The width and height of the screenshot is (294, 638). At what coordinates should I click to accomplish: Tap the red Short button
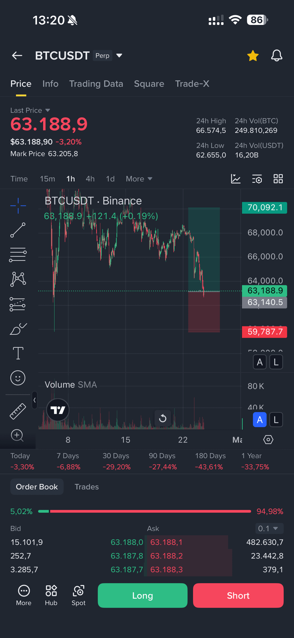tap(238, 595)
